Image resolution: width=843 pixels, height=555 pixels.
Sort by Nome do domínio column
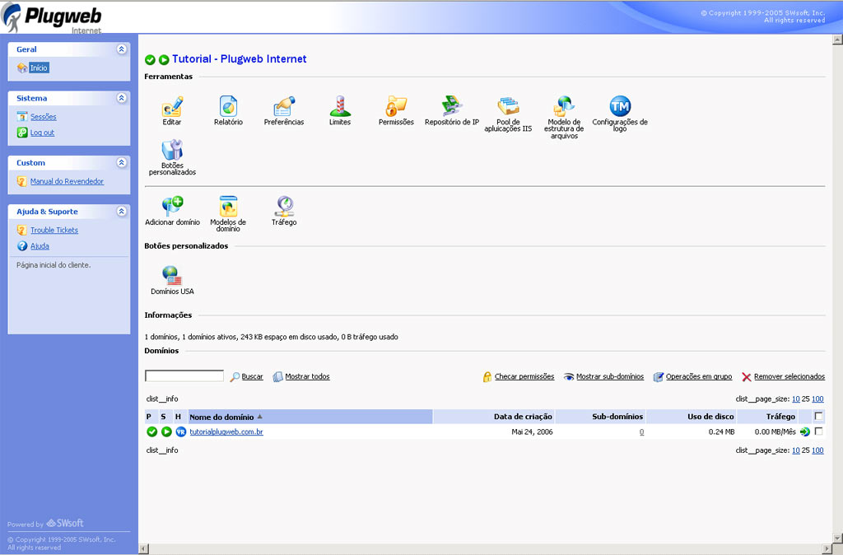click(221, 417)
